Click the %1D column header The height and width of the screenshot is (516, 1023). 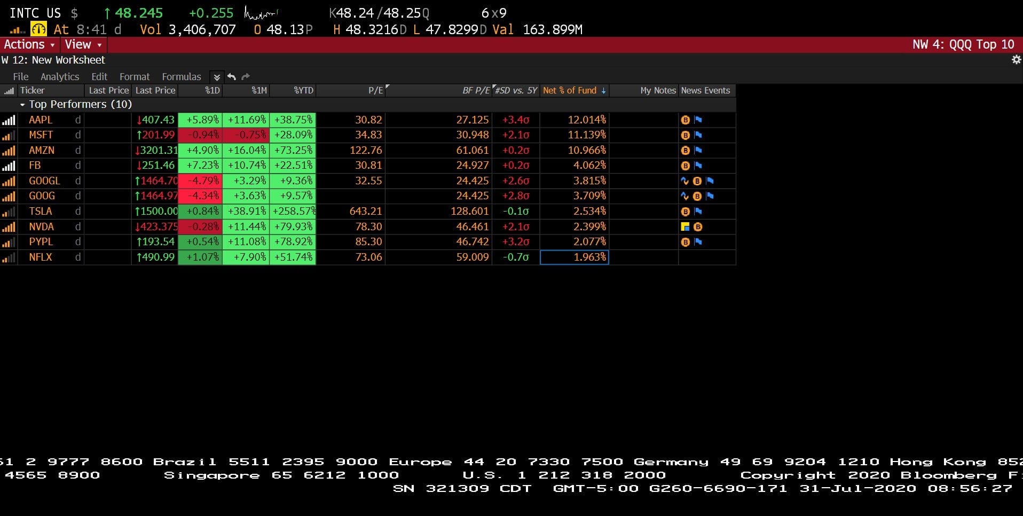tap(200, 91)
